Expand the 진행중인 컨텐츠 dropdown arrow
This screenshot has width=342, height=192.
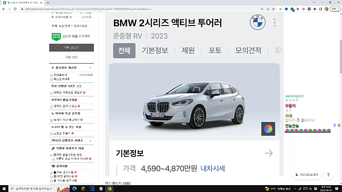90,141
